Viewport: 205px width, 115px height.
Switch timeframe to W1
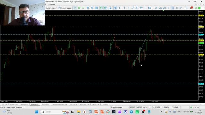pyautogui.click(x=181, y=8)
